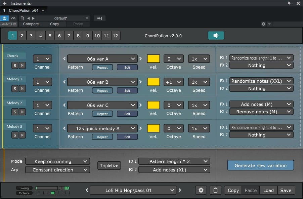The image size is (303, 199).
Task: Toggle the speaker preview button
Action: [x=216, y=35]
